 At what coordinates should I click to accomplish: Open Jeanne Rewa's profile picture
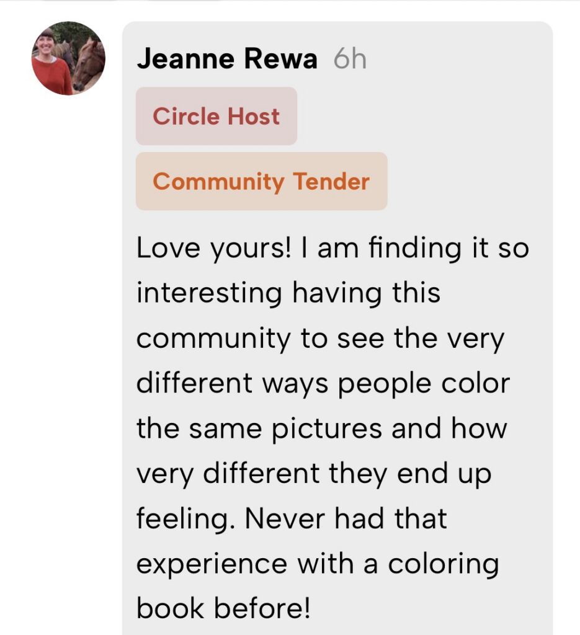[x=68, y=58]
